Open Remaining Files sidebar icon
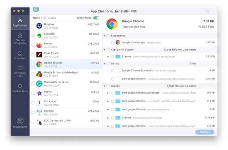 click(x=20, y=68)
